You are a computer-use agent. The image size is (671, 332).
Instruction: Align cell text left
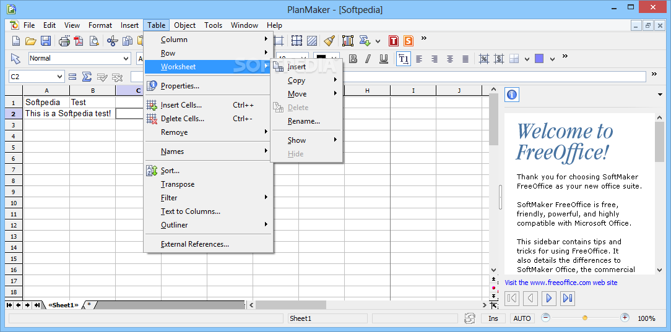coord(419,59)
